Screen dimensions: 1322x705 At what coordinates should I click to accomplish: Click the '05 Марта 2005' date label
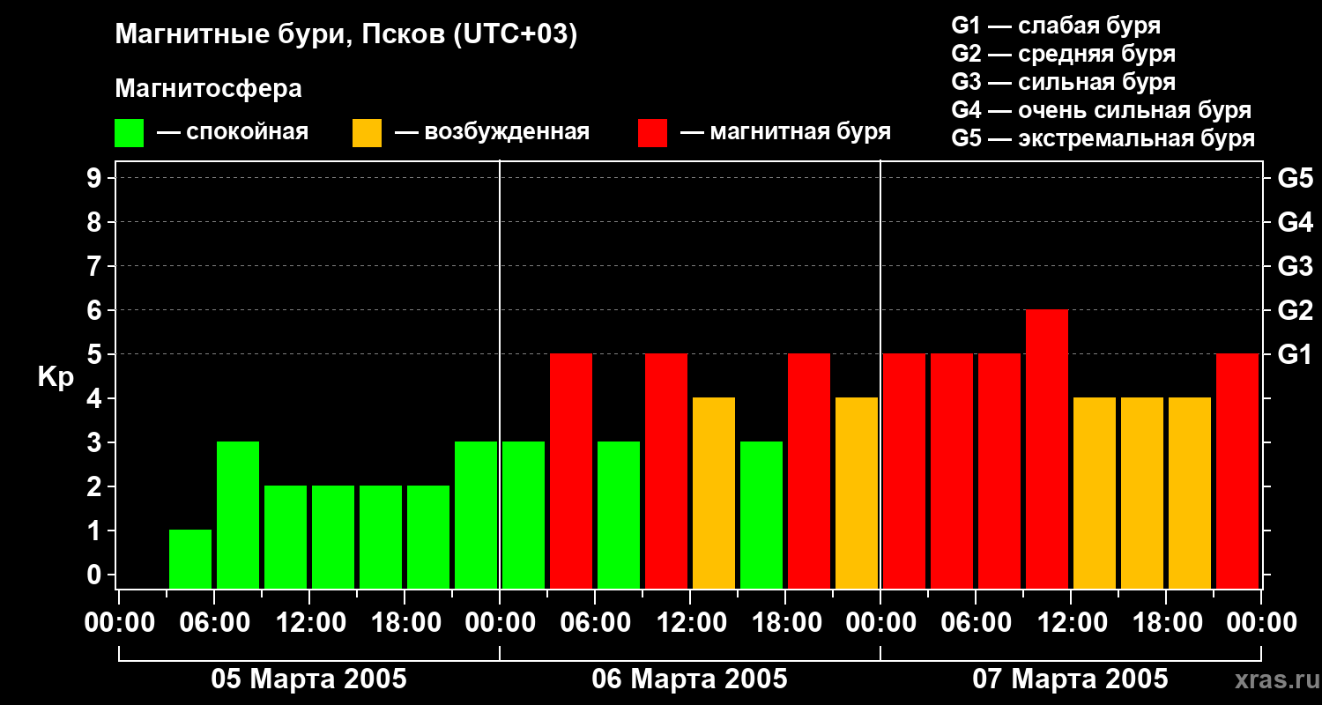coord(308,679)
